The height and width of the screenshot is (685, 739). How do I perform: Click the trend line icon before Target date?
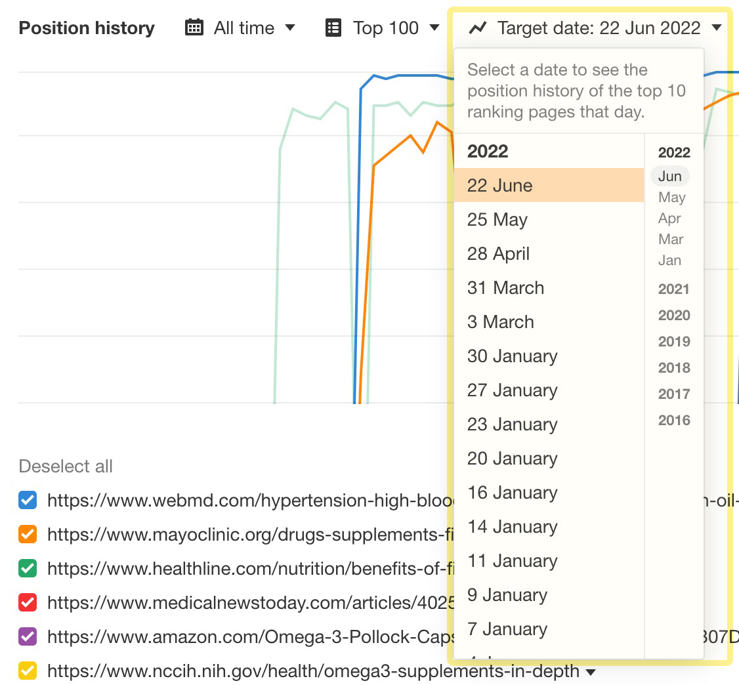coord(477,28)
